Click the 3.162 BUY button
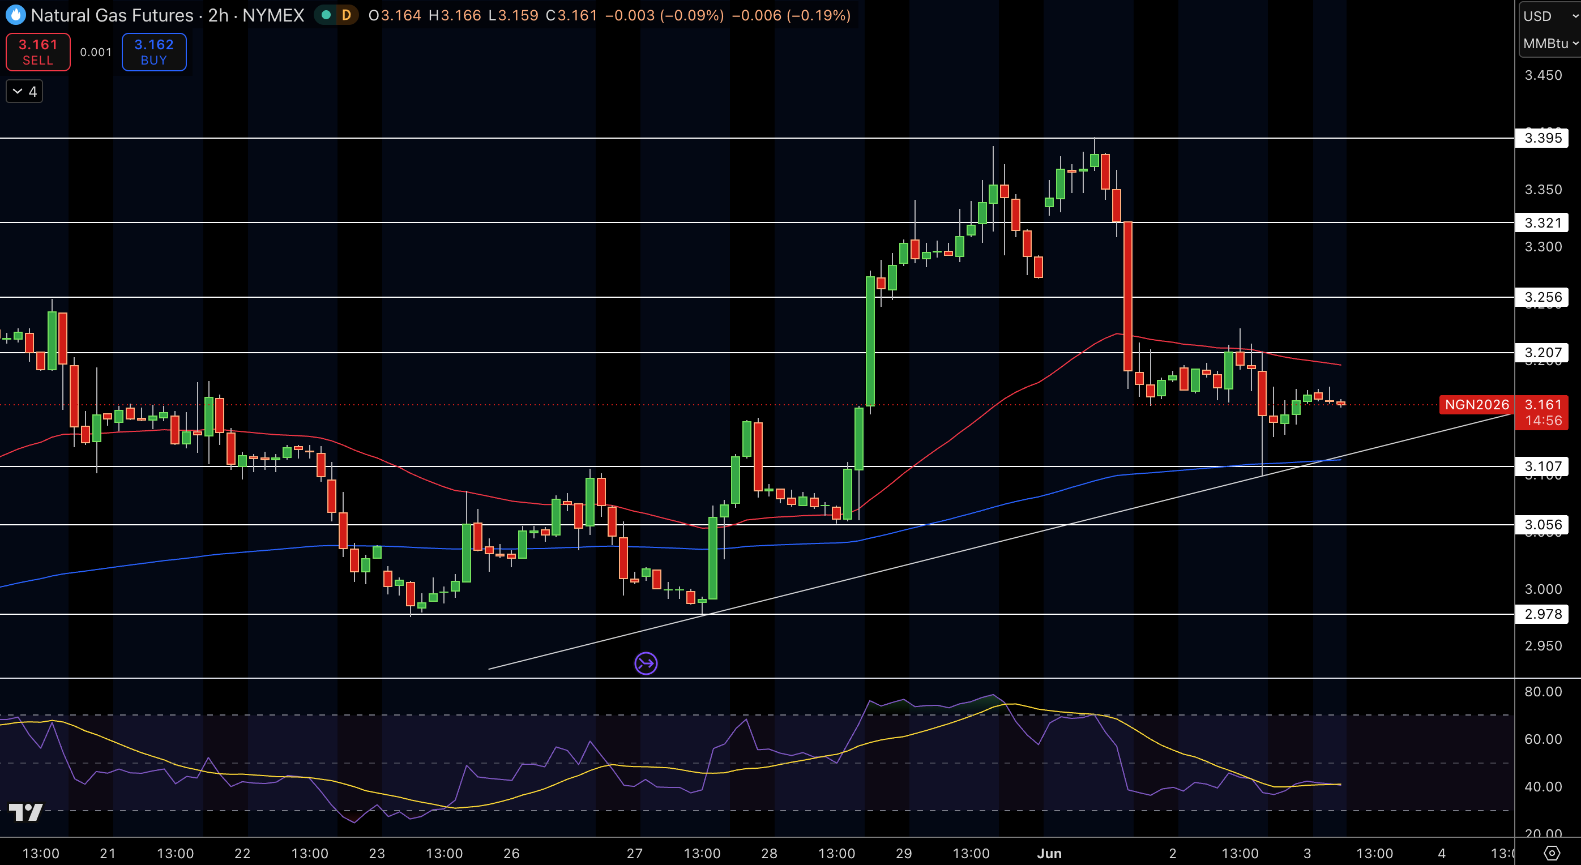The width and height of the screenshot is (1581, 865). (x=154, y=52)
